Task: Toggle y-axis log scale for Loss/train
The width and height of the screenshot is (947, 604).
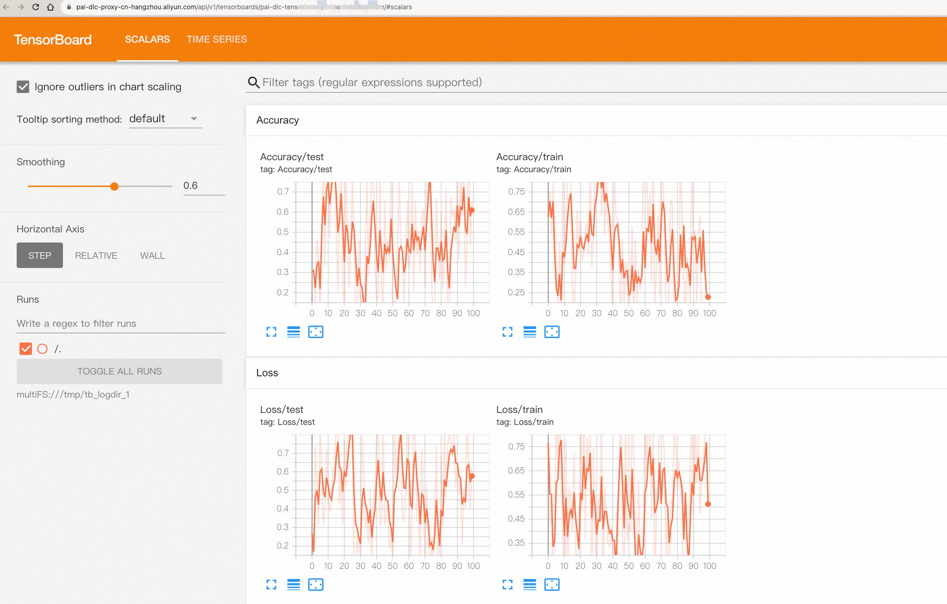Action: (x=530, y=585)
